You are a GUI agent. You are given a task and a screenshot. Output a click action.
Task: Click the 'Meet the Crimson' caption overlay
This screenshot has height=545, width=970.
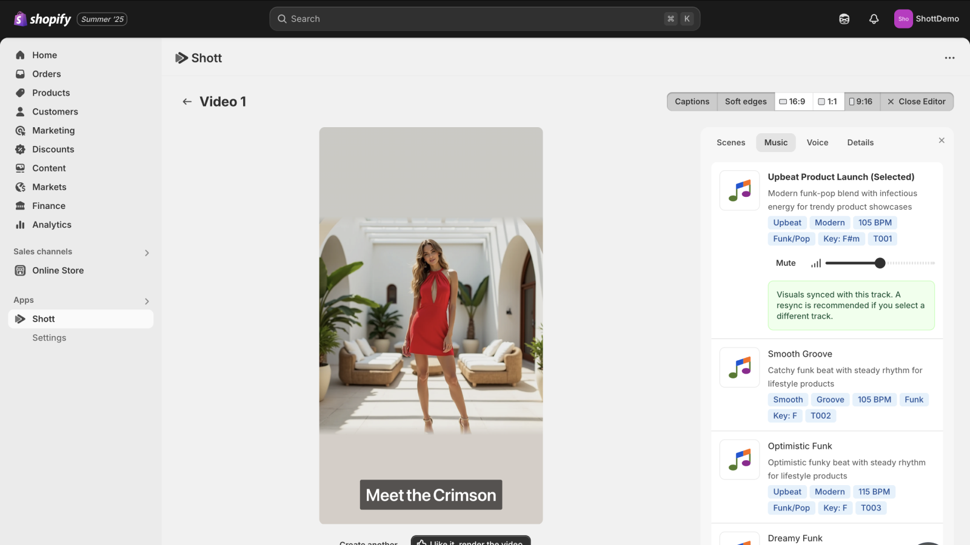431,495
